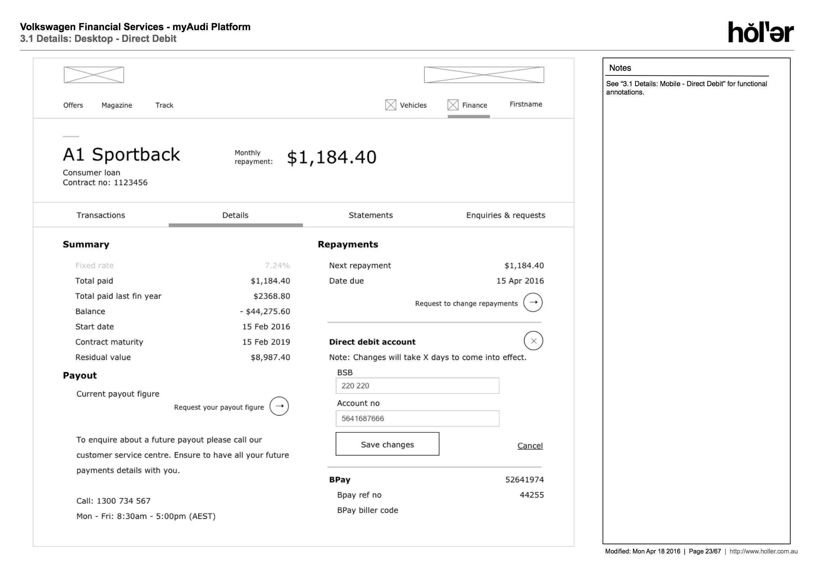The image size is (831, 588).
Task: Click the Summary heading
Action: click(x=86, y=244)
